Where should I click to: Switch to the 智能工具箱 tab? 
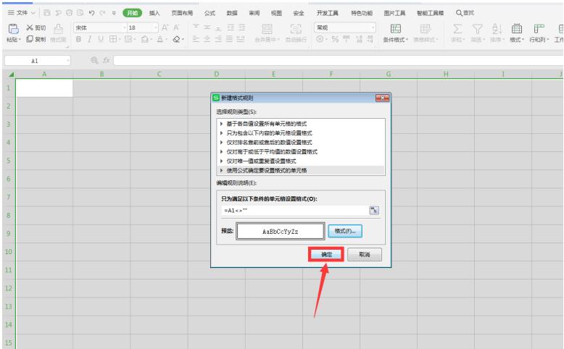[x=430, y=13]
